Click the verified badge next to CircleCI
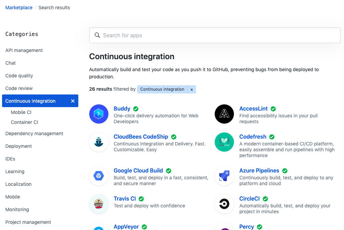The width and height of the screenshot is (344, 230). (265, 199)
